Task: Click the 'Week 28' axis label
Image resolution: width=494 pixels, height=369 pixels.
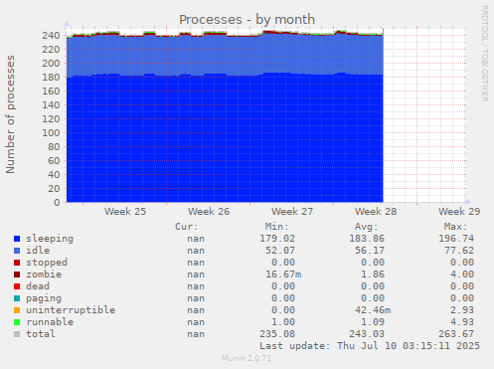Action: 376,212
